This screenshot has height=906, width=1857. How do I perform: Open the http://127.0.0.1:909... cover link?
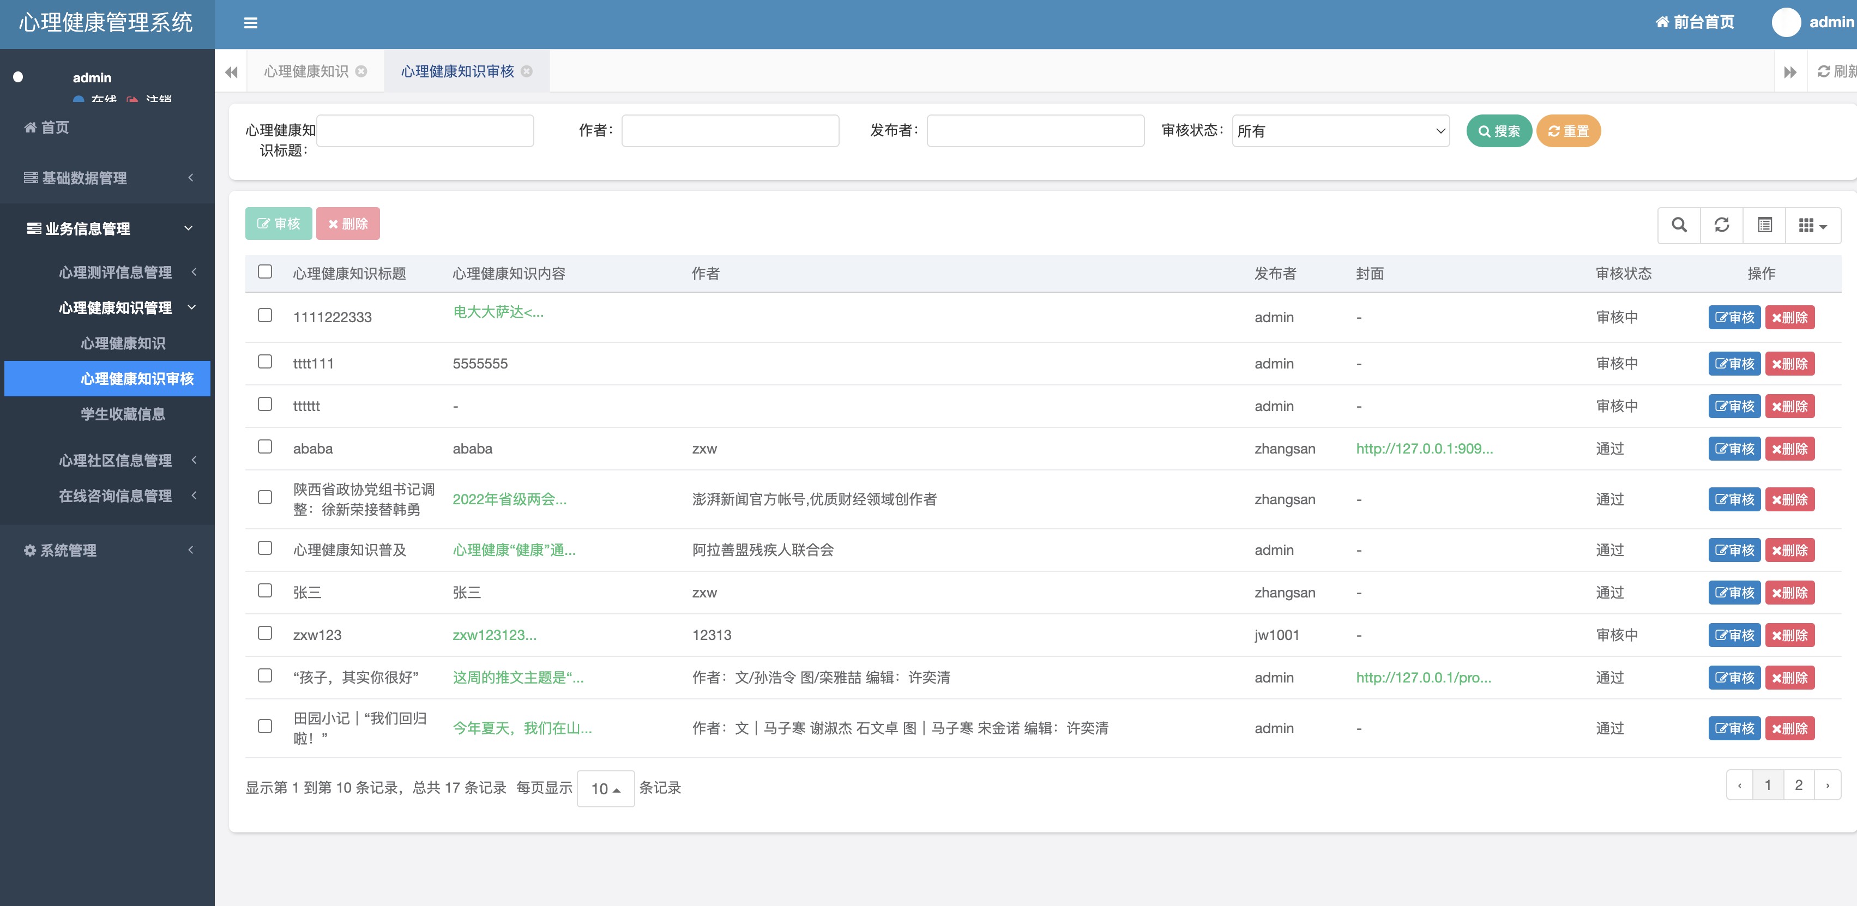[x=1424, y=448]
